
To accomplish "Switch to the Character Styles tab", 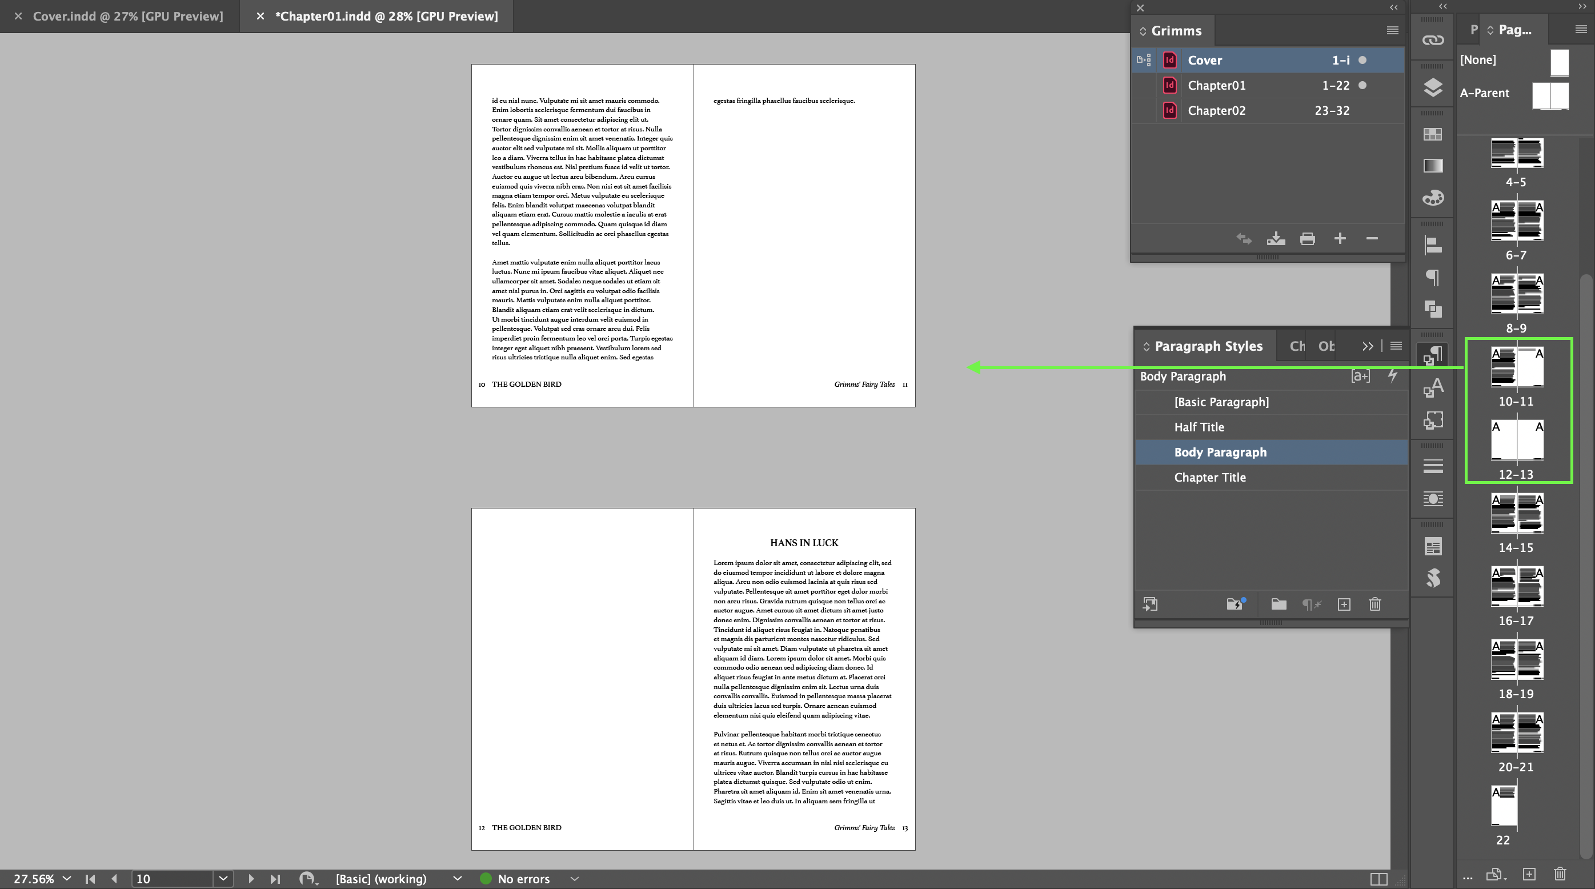I will click(x=1297, y=346).
